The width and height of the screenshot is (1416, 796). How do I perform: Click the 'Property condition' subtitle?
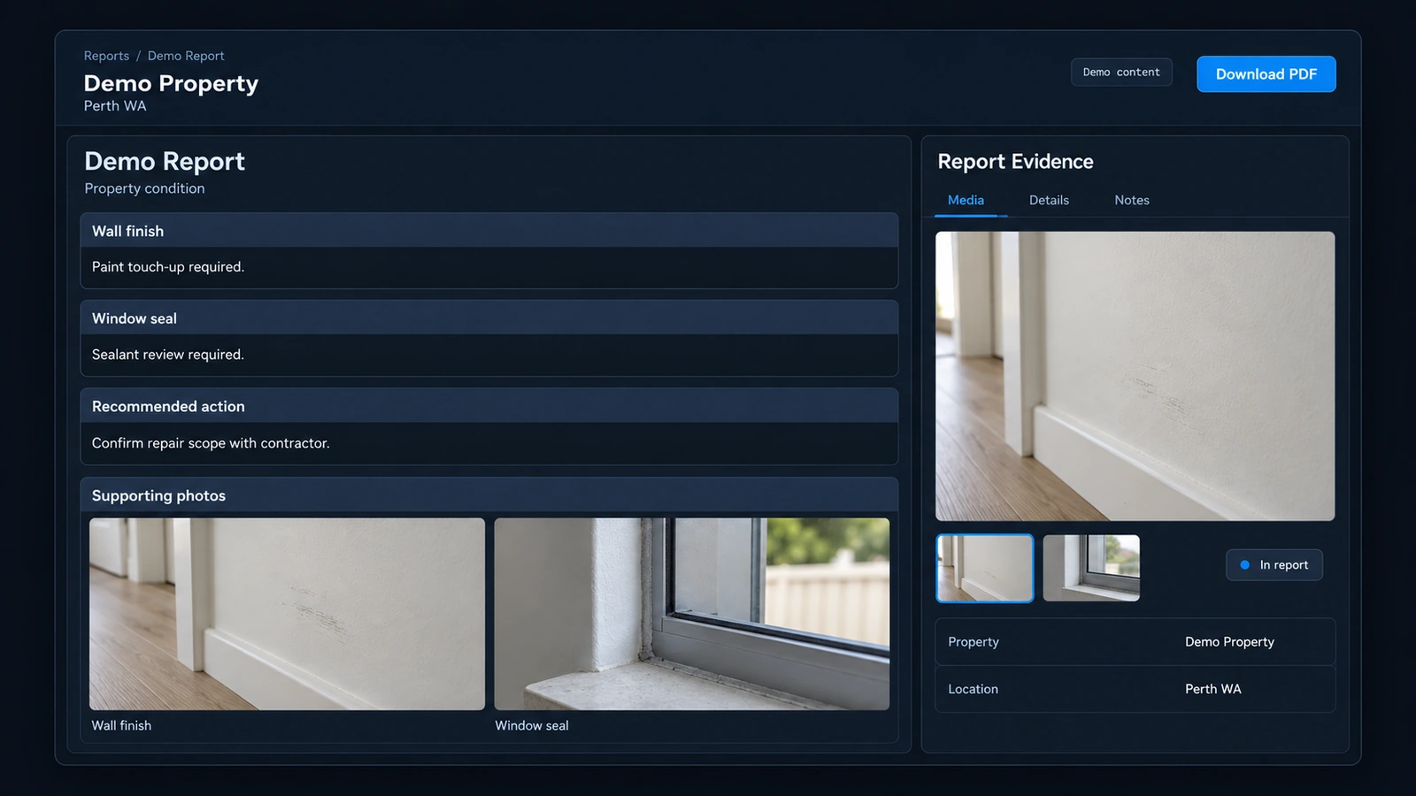pos(144,188)
